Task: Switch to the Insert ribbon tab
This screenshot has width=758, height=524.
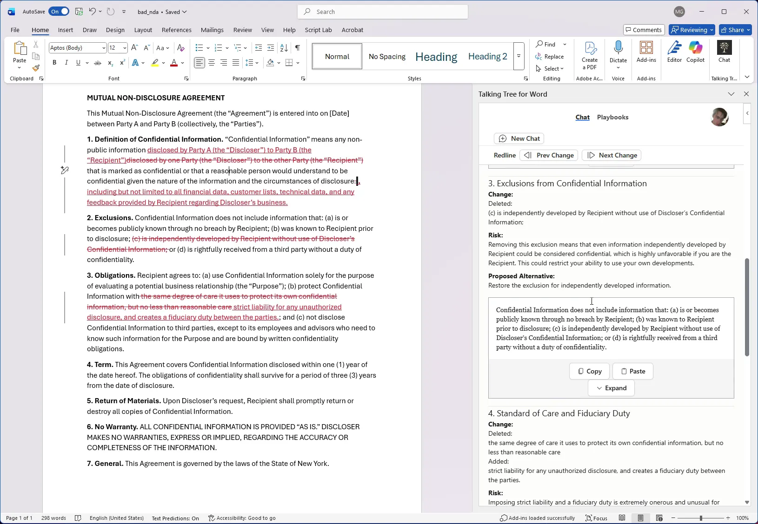Action: click(x=65, y=30)
